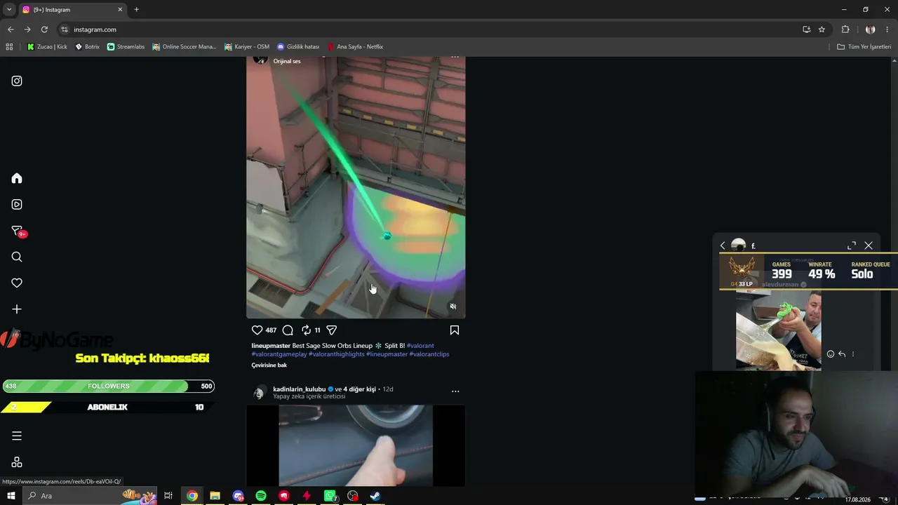The width and height of the screenshot is (898, 505).
Task: Open the Kariyer - OSM bookmark
Action: coord(247,47)
